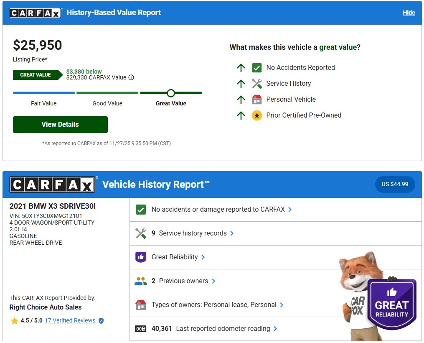Expand the 2 Previous owners chevron

pos(213,281)
